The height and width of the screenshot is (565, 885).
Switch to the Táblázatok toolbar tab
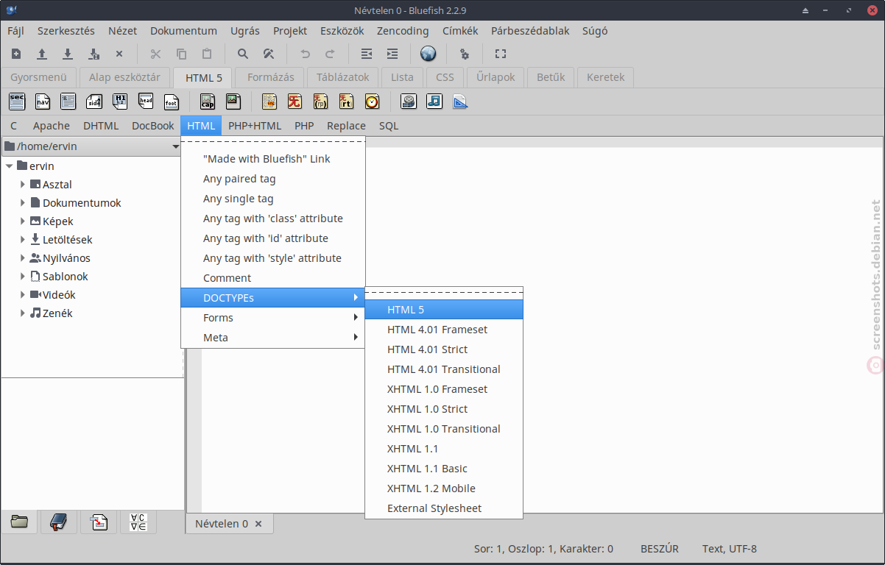coord(343,77)
